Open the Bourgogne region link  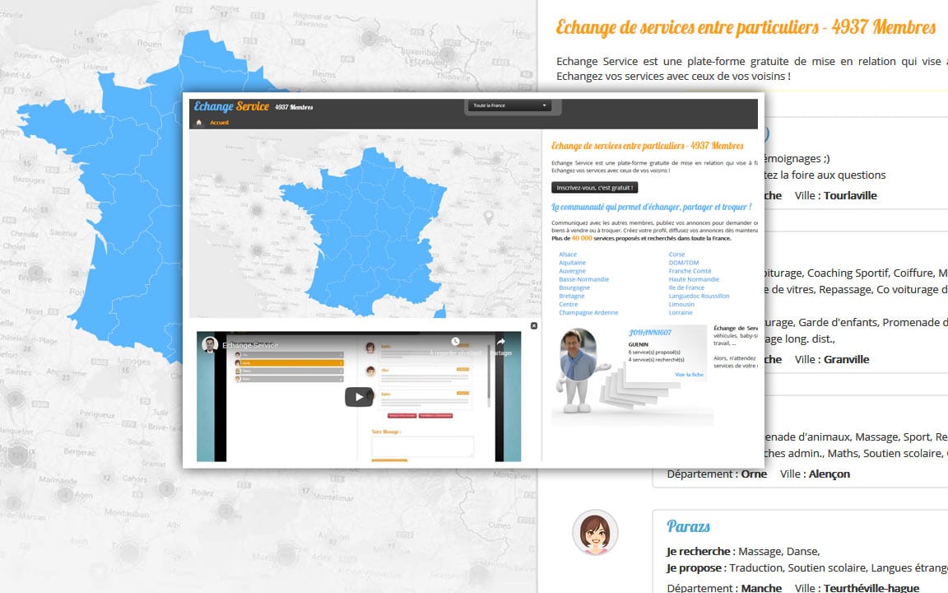pyautogui.click(x=574, y=288)
